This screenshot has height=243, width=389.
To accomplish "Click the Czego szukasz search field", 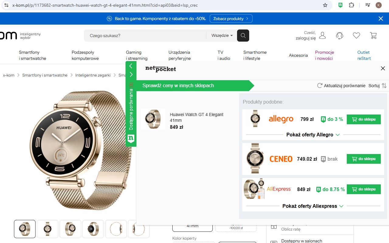I will coord(145,36).
